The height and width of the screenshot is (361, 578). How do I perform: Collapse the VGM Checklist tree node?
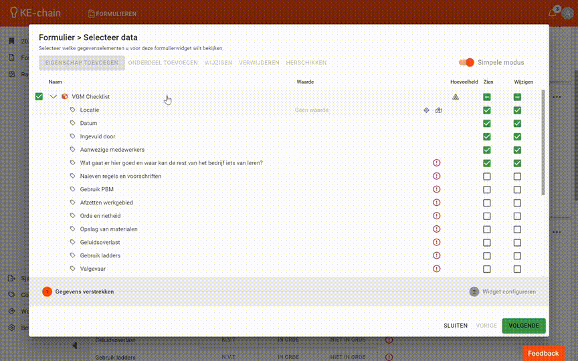pos(54,97)
